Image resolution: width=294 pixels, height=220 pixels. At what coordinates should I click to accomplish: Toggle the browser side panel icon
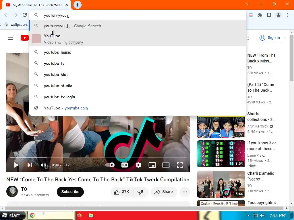pyautogui.click(x=269, y=15)
